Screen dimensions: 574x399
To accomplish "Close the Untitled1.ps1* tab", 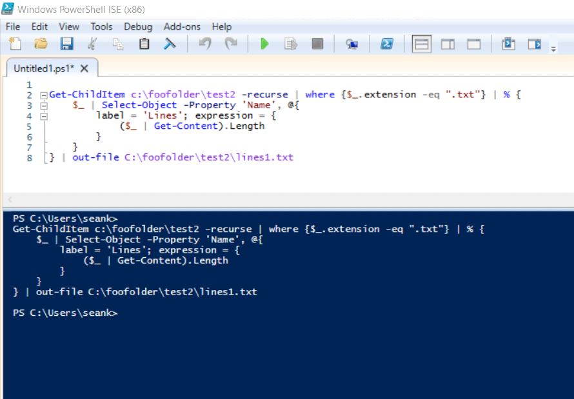I will tap(84, 68).
